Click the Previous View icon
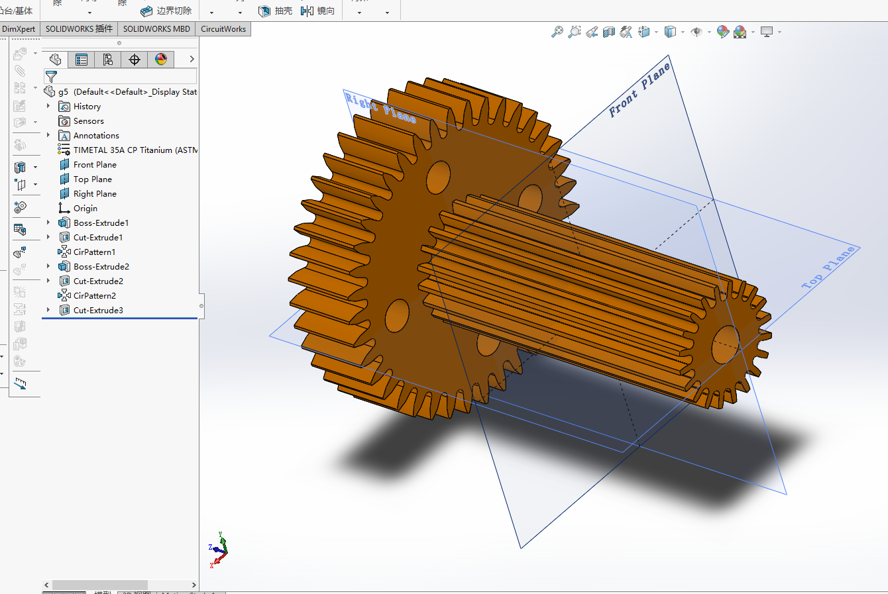The width and height of the screenshot is (888, 594). pos(592,32)
